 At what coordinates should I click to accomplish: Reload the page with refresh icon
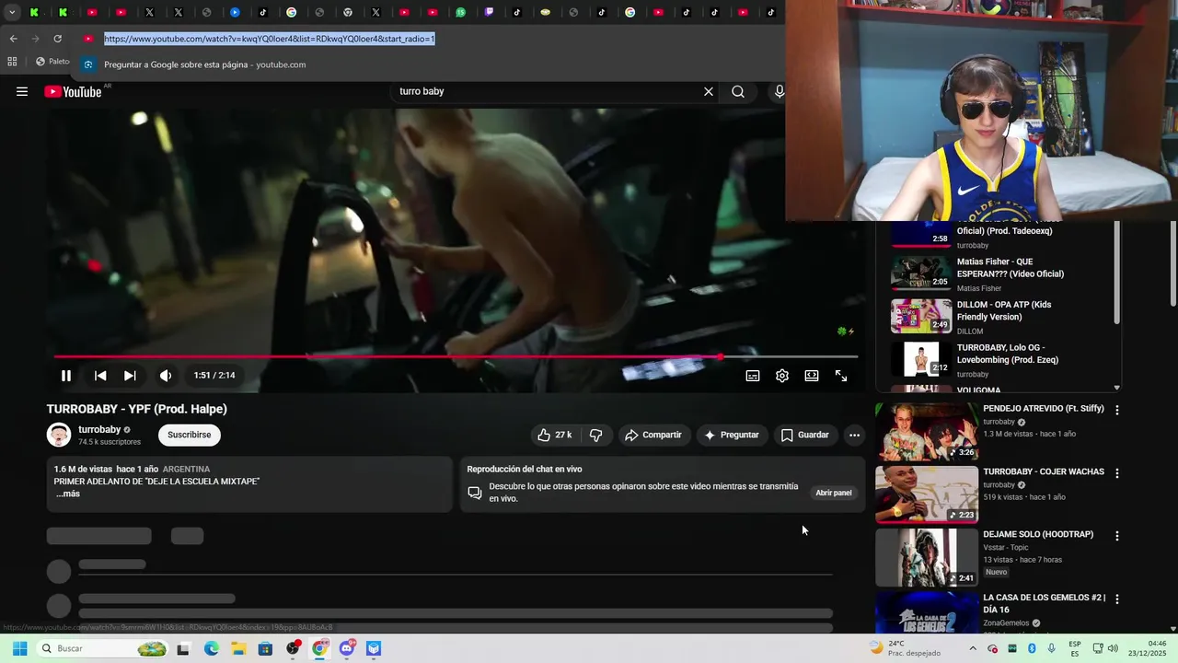[57, 39]
